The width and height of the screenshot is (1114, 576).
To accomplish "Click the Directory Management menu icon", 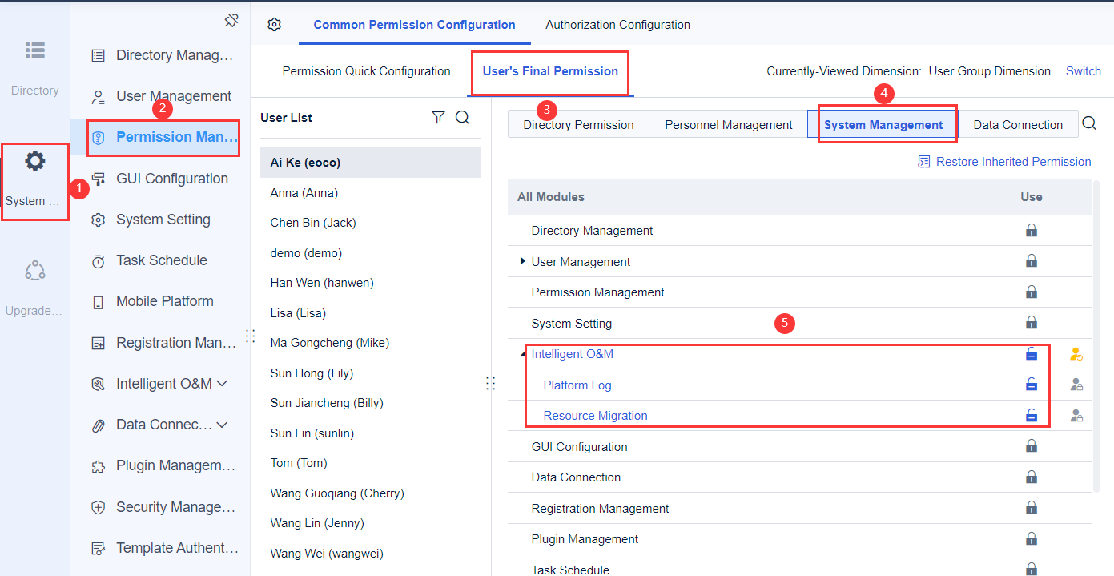I will [99, 55].
